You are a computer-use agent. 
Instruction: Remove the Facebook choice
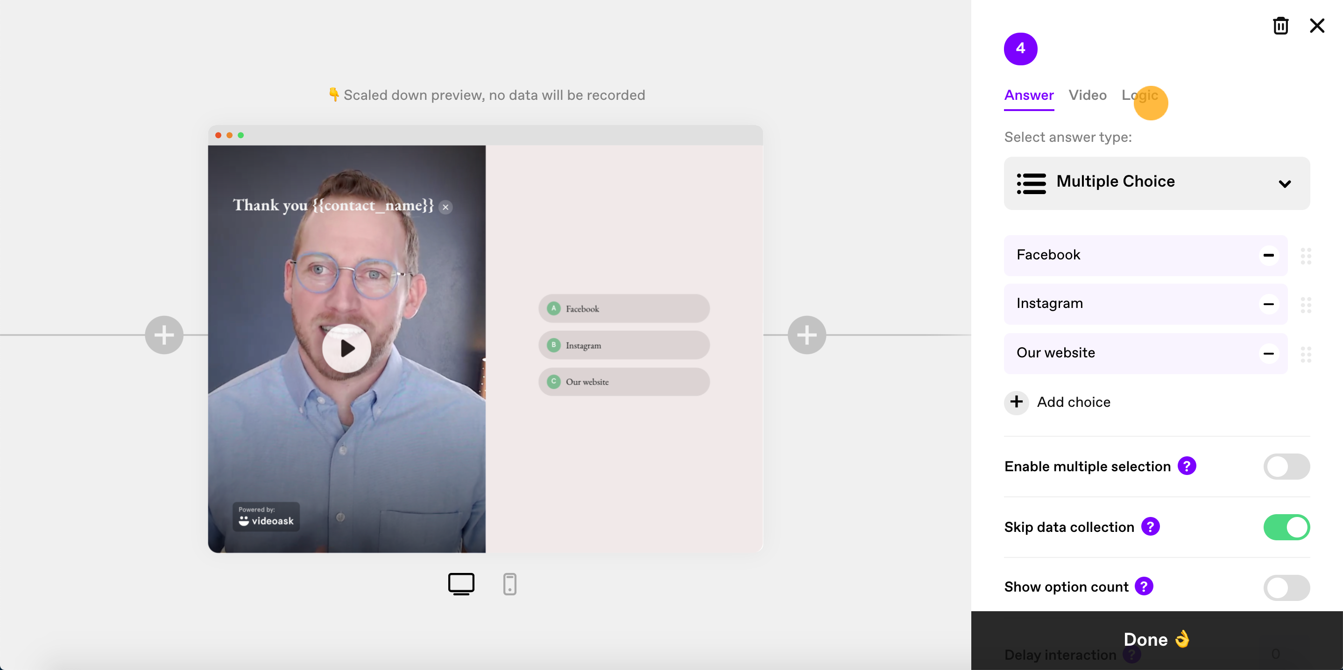coord(1268,255)
